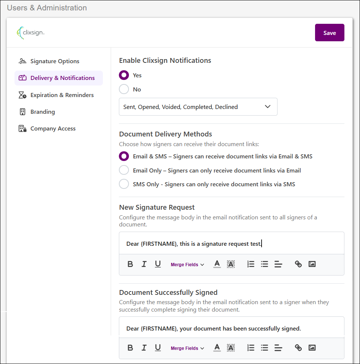The width and height of the screenshot is (360, 364).
Task: Insert bulleted list in New Signature Request editor
Action: click(x=265, y=264)
